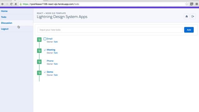Uncheck the Demo todo checkbox
Screen dimensions: 199x112
[45, 72]
